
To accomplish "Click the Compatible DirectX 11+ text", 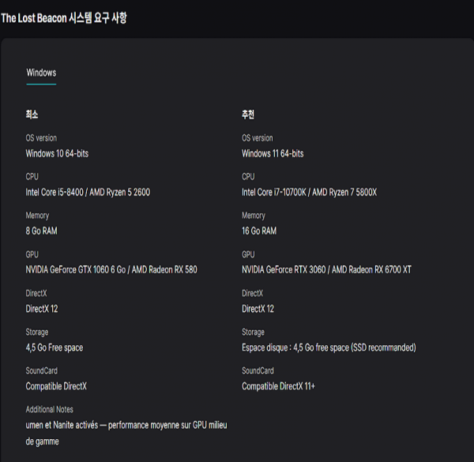I will coord(279,386).
